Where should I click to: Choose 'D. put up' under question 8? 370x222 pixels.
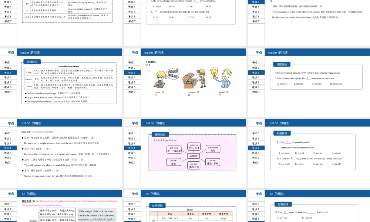pyautogui.click(x=336, y=153)
